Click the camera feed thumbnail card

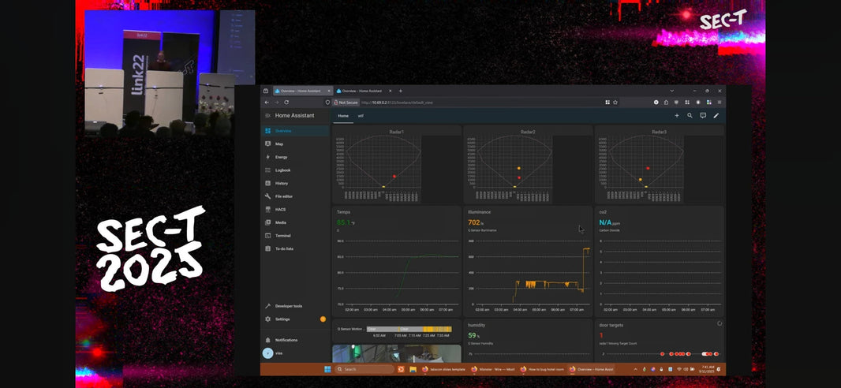(x=396, y=353)
